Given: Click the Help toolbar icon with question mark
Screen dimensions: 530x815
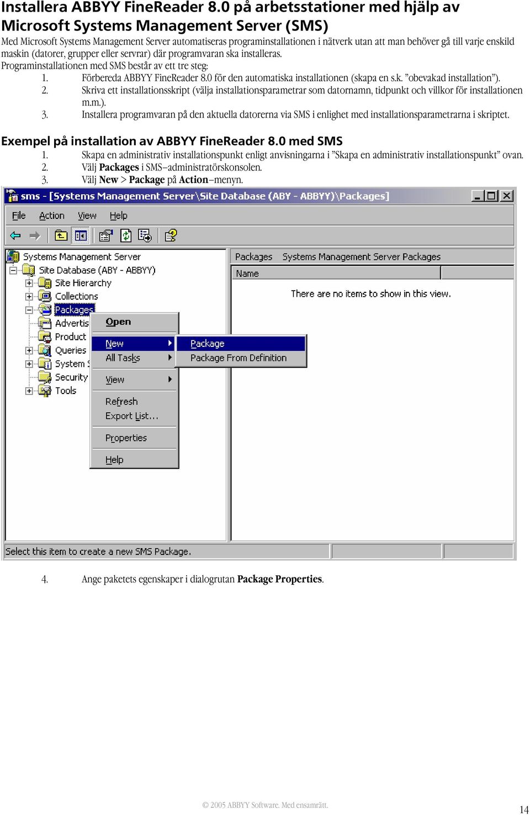Looking at the screenshot, I should tap(171, 236).
